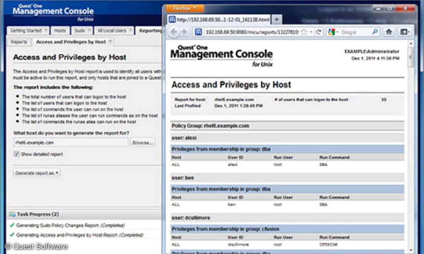Open a new Firefox tab
This screenshot has height=254, width=424.
[277, 19]
